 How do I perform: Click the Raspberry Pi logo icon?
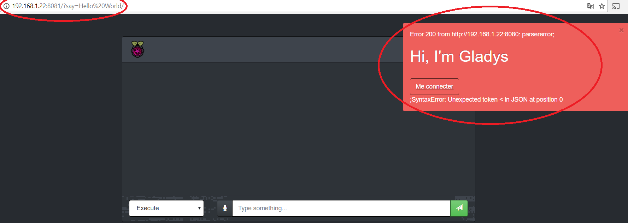(x=137, y=49)
